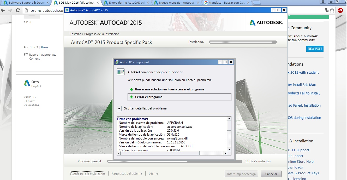The image size is (347, 180).
Task: Click the flag icon for Report Inappropriate Content
Action: (x=26, y=54)
